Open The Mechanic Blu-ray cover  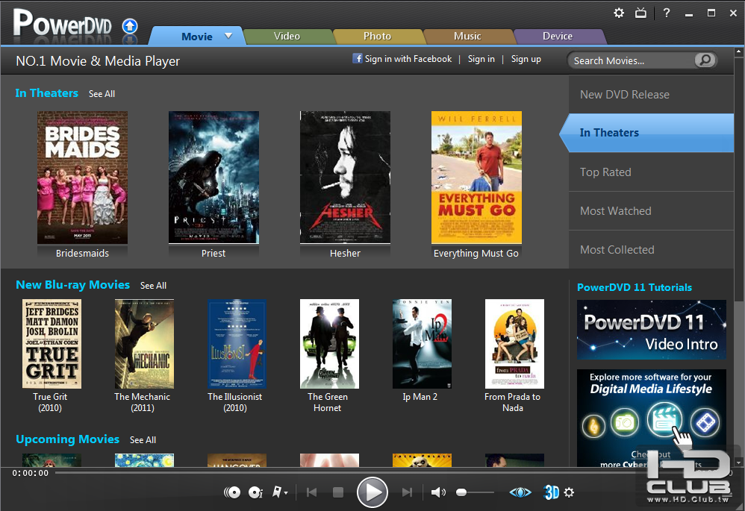(144, 344)
